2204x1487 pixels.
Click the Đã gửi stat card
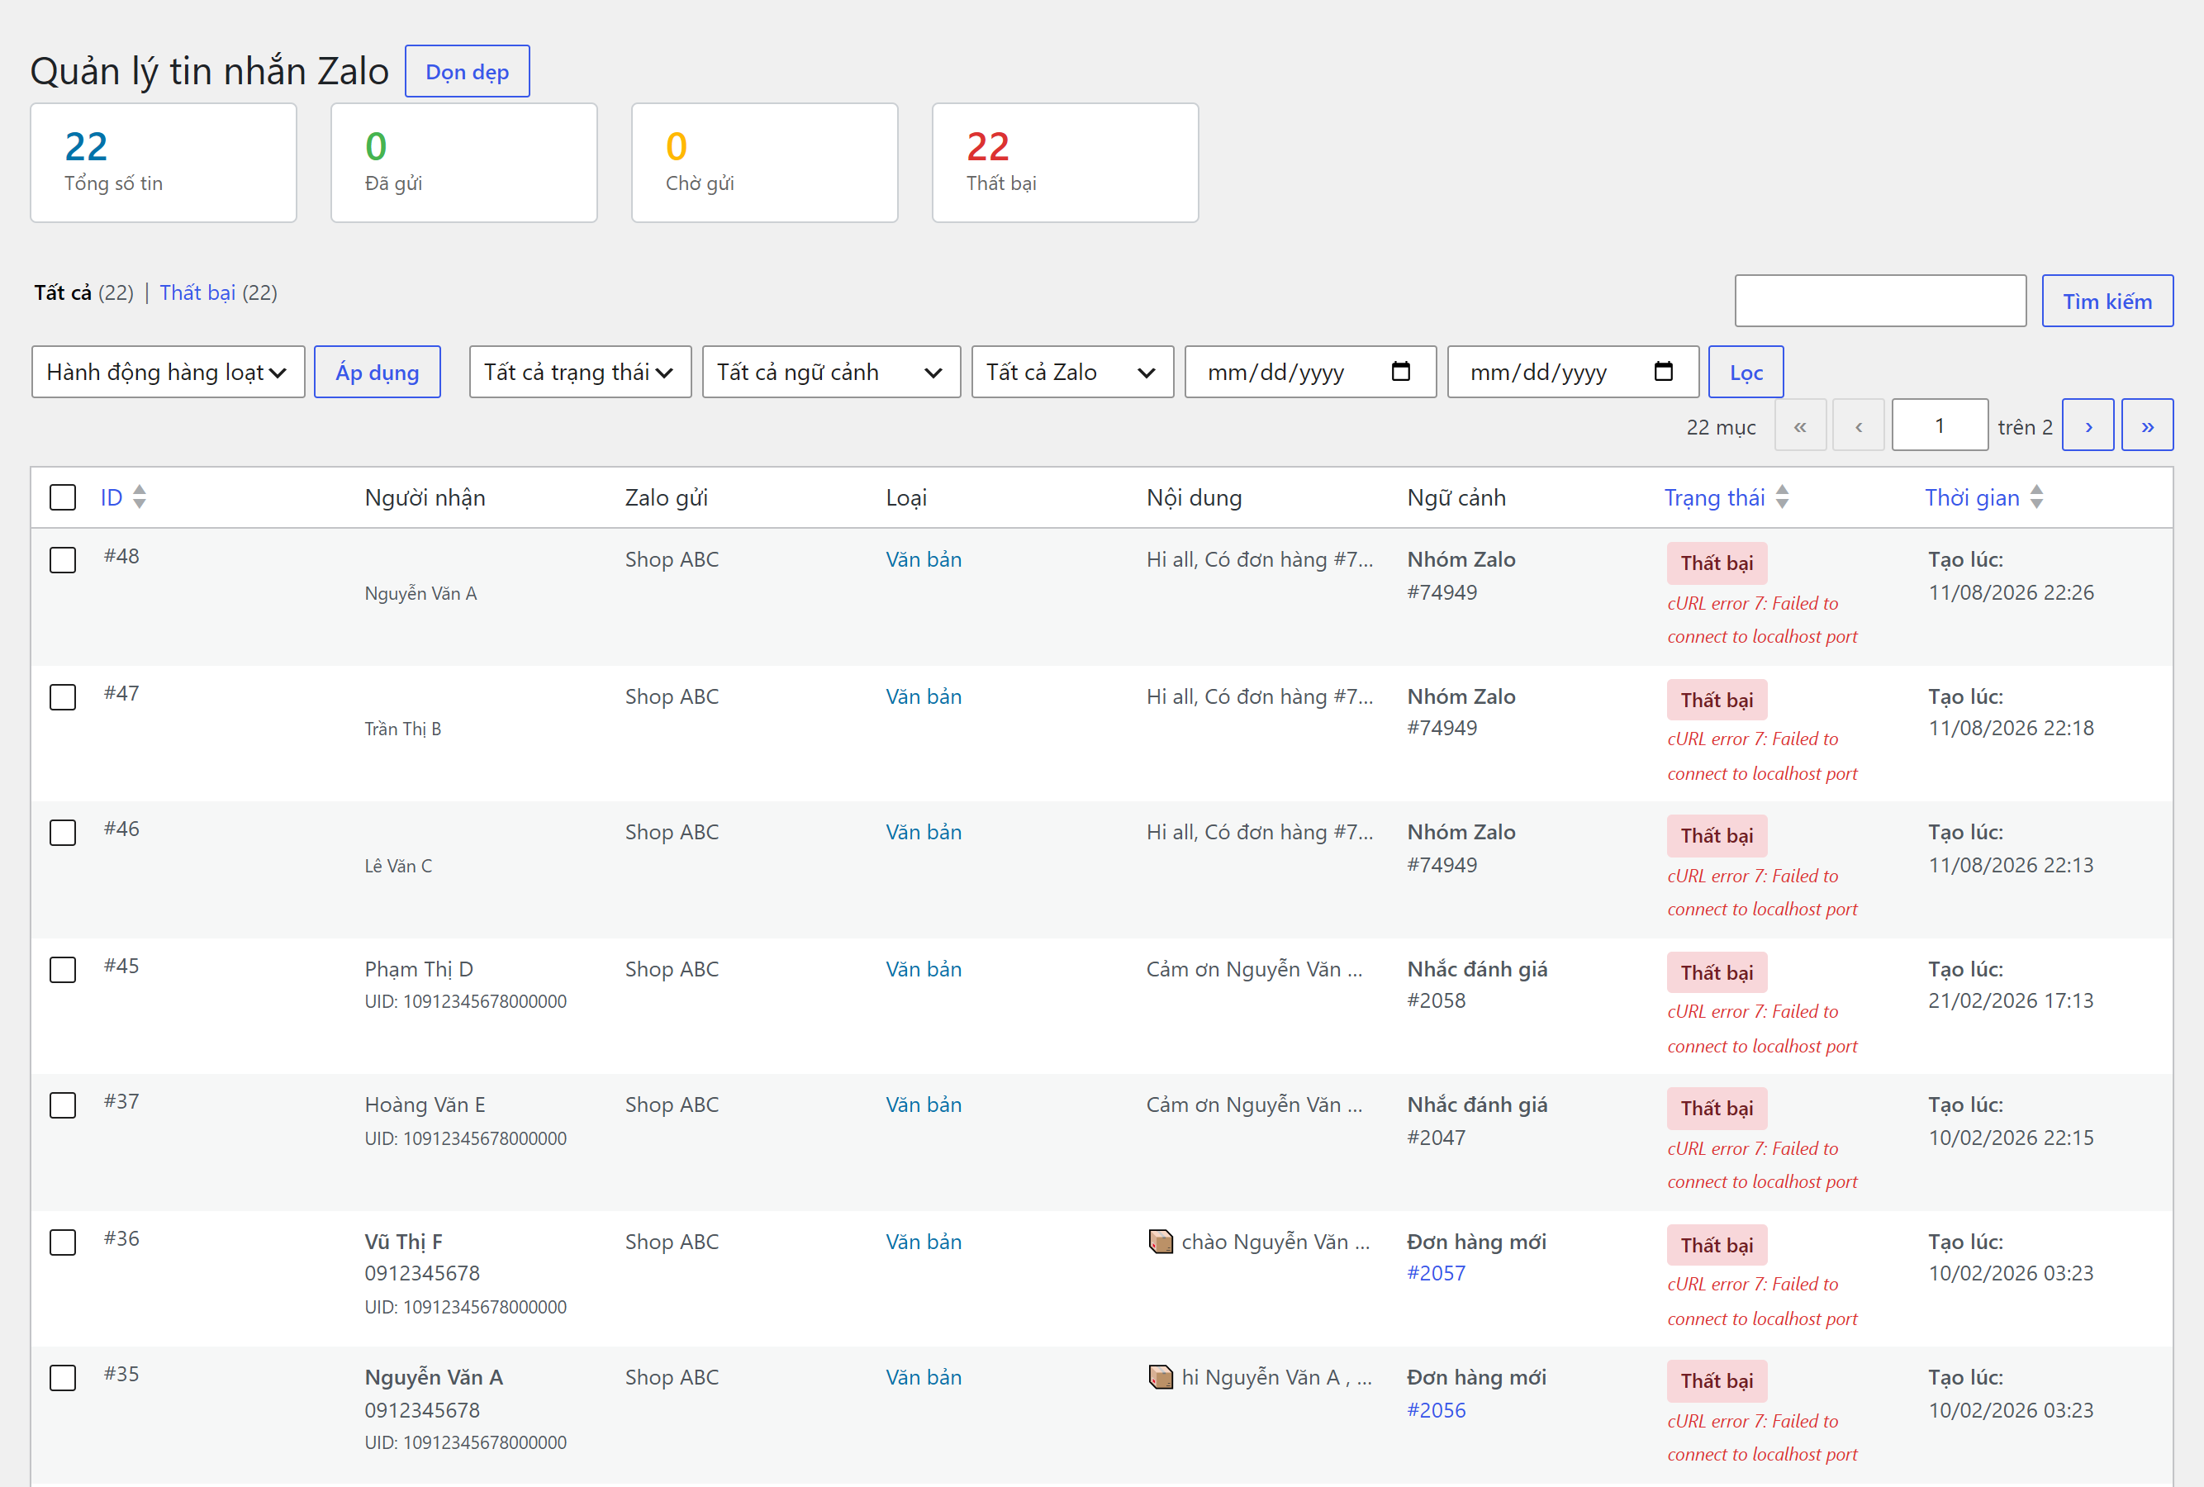point(463,163)
